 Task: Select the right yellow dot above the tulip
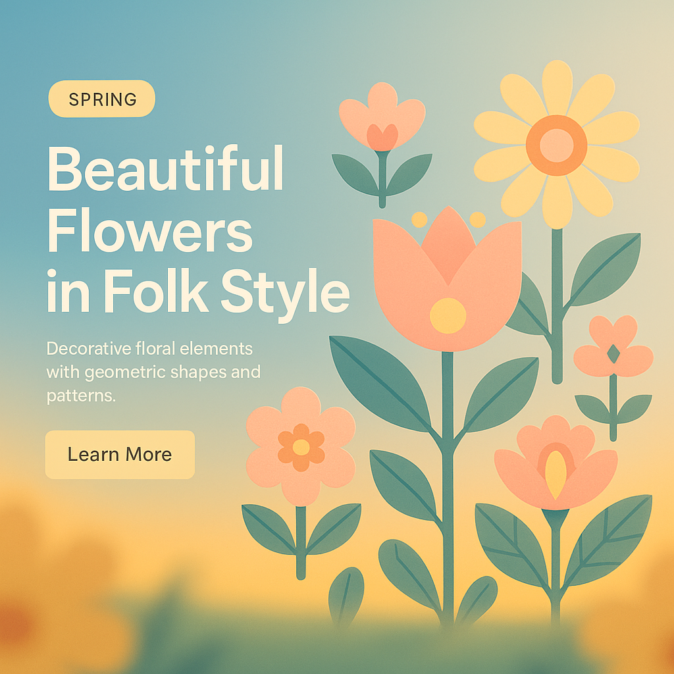pos(478,220)
